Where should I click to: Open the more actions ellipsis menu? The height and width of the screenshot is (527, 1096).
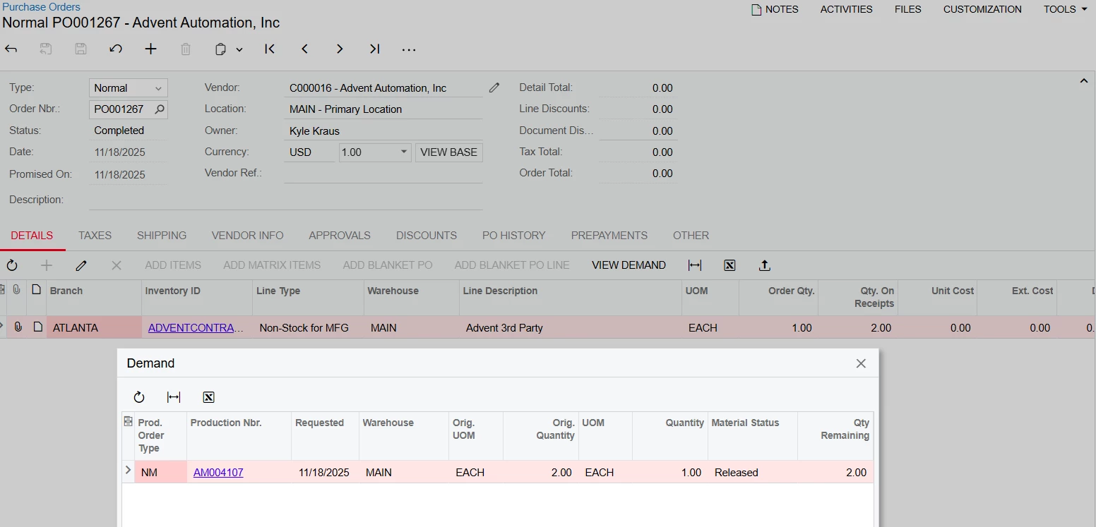pyautogui.click(x=409, y=49)
